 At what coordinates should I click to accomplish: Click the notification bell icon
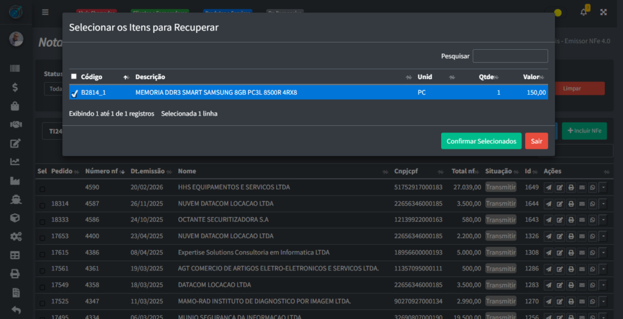point(583,12)
